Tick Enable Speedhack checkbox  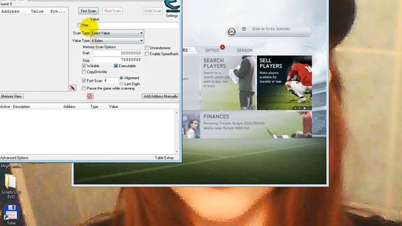pyautogui.click(x=146, y=54)
